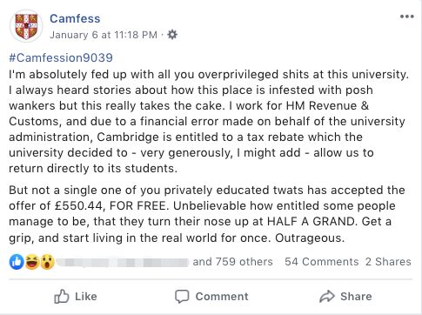The width and height of the screenshot is (422, 315).
Task: Click the blue Like reaction icon
Action: [x=17, y=262]
